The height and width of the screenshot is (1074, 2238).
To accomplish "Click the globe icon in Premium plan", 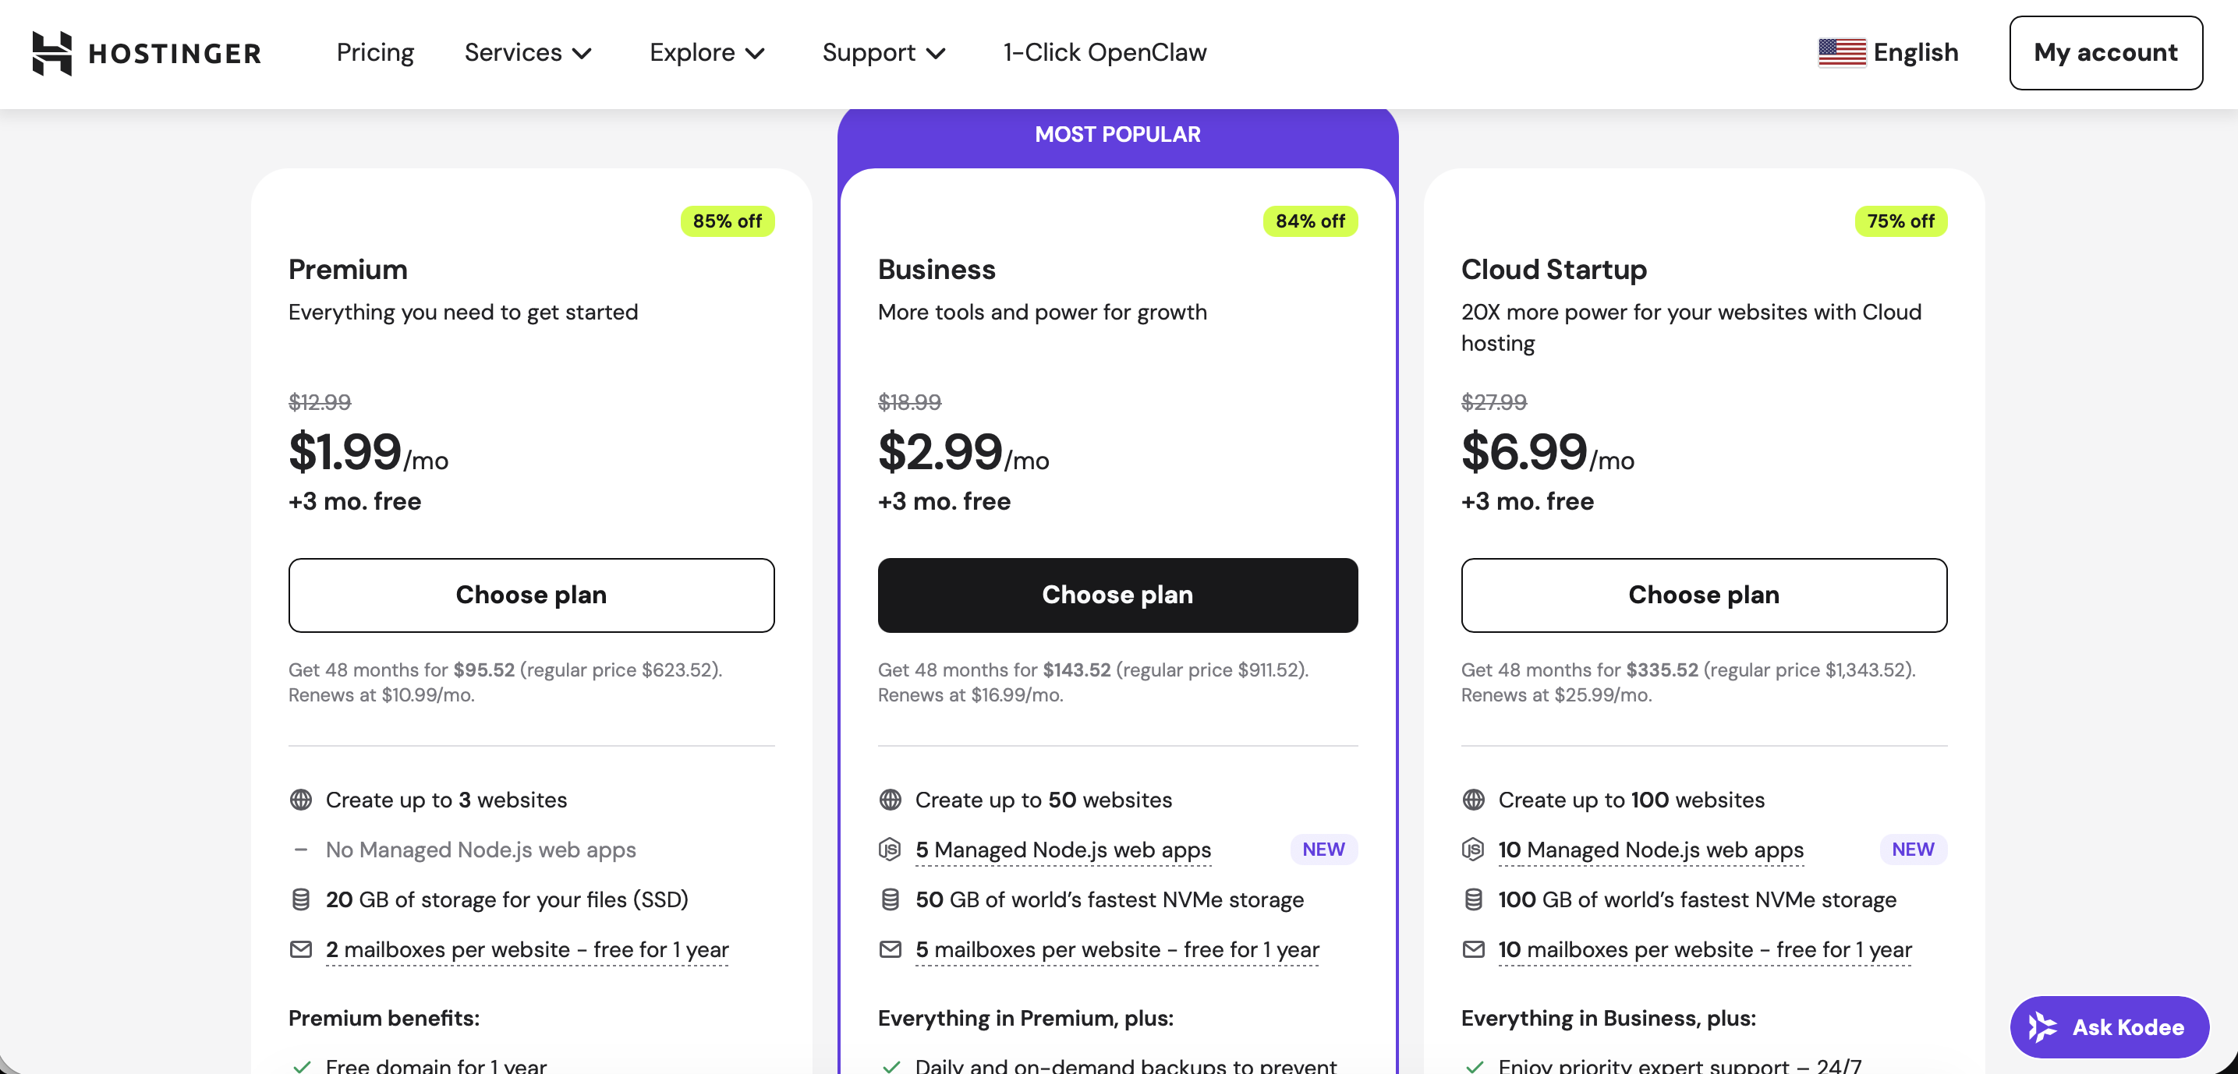I will point(300,800).
